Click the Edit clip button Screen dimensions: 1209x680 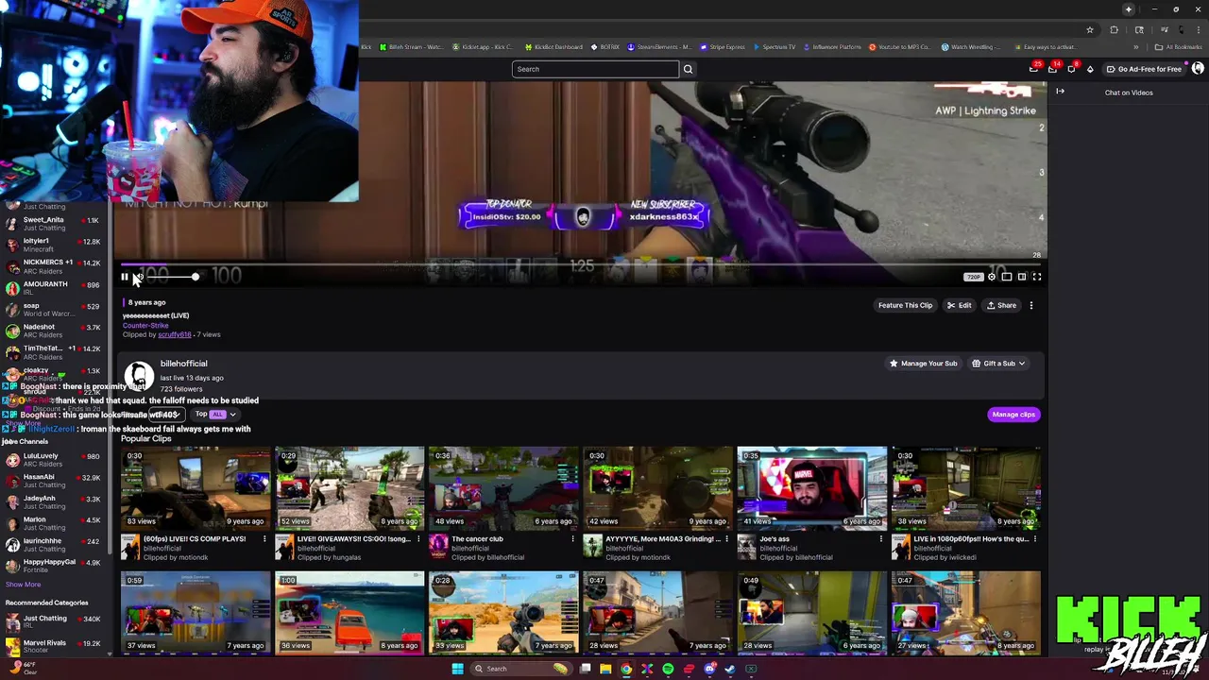[x=959, y=305]
